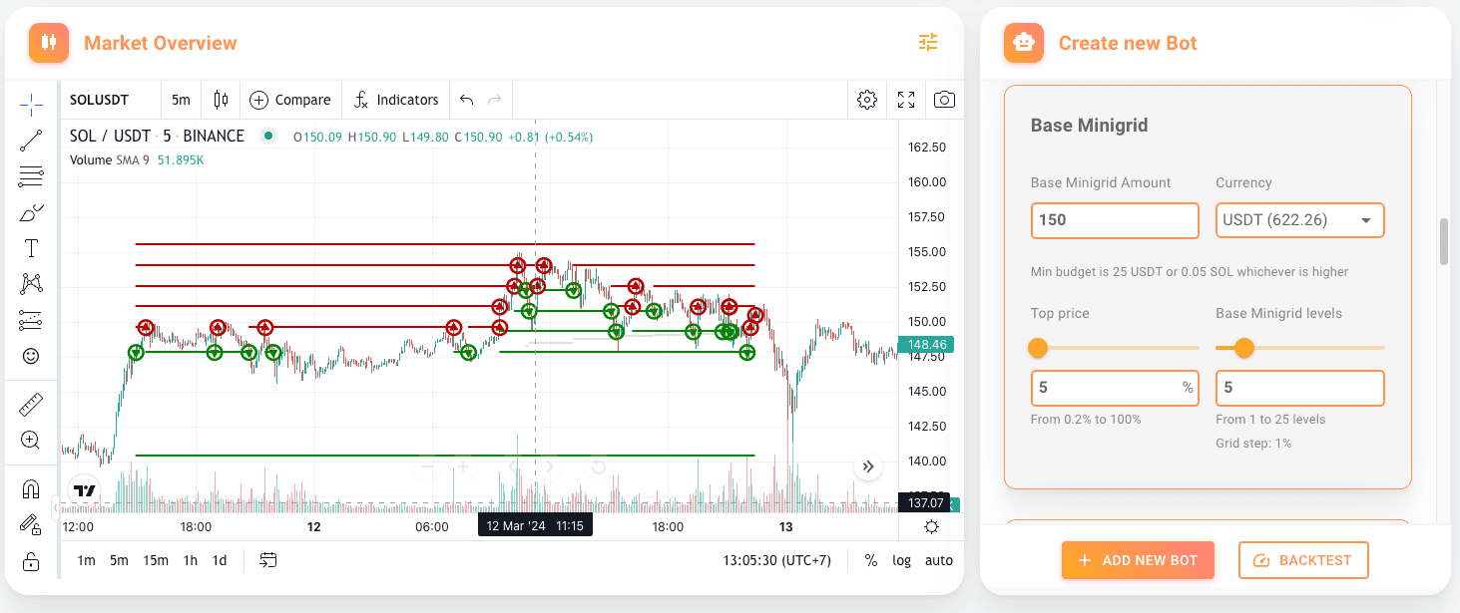Toggle the auto scale option

click(938, 560)
